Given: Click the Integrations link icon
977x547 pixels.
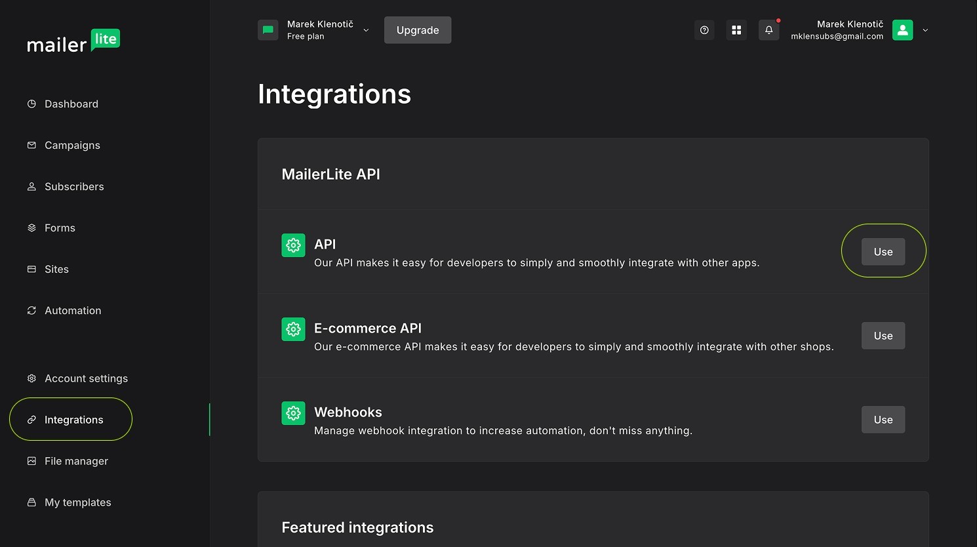Looking at the screenshot, I should click(x=31, y=420).
